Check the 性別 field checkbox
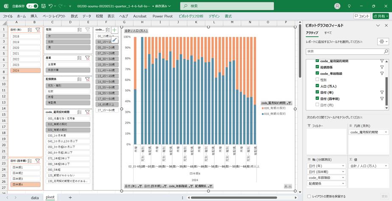The image size is (392, 201). [x=317, y=80]
